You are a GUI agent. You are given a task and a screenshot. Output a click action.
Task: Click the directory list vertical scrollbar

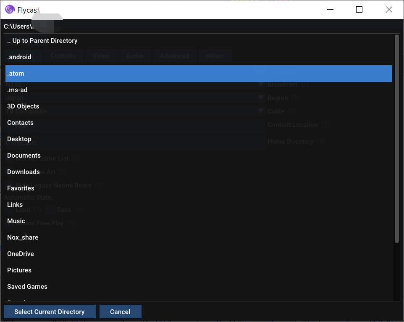[x=397, y=139]
